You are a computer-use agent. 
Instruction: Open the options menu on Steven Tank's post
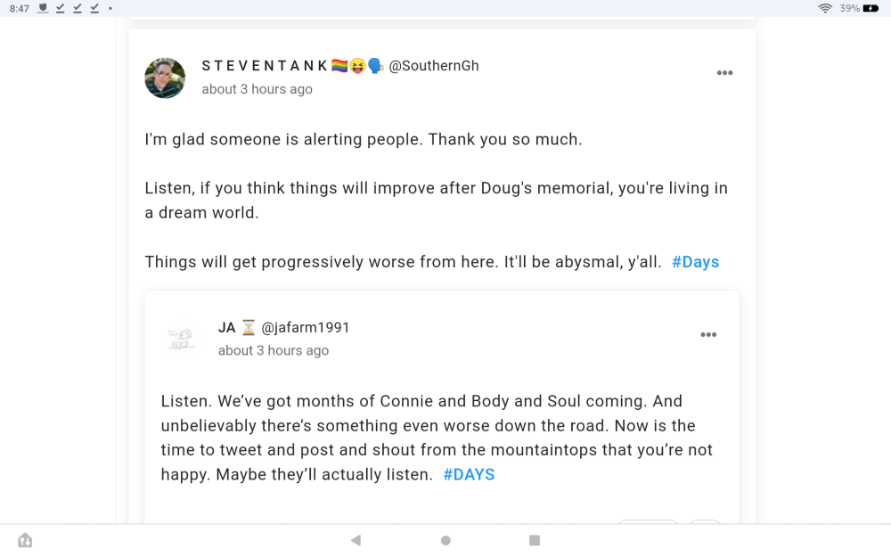point(724,73)
